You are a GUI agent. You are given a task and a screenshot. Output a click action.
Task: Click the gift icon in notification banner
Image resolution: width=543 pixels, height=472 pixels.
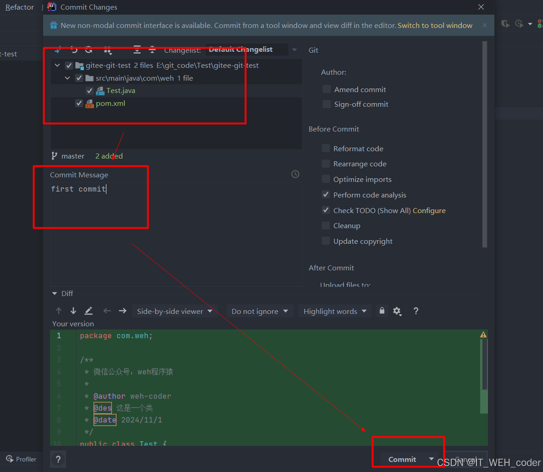click(53, 25)
